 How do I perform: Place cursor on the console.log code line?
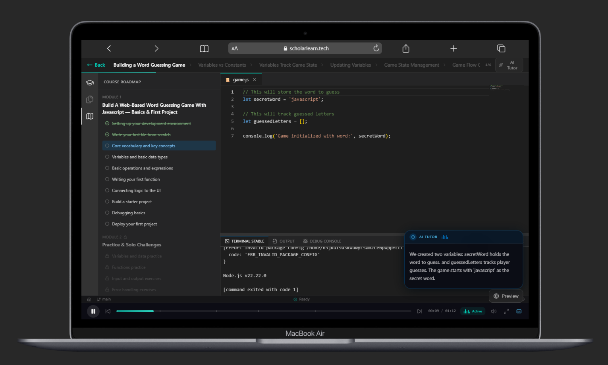(x=317, y=136)
